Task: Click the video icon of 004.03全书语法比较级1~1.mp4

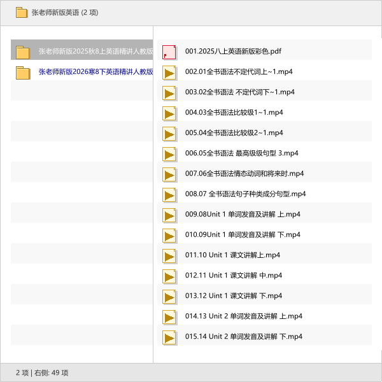Action: pos(169,113)
